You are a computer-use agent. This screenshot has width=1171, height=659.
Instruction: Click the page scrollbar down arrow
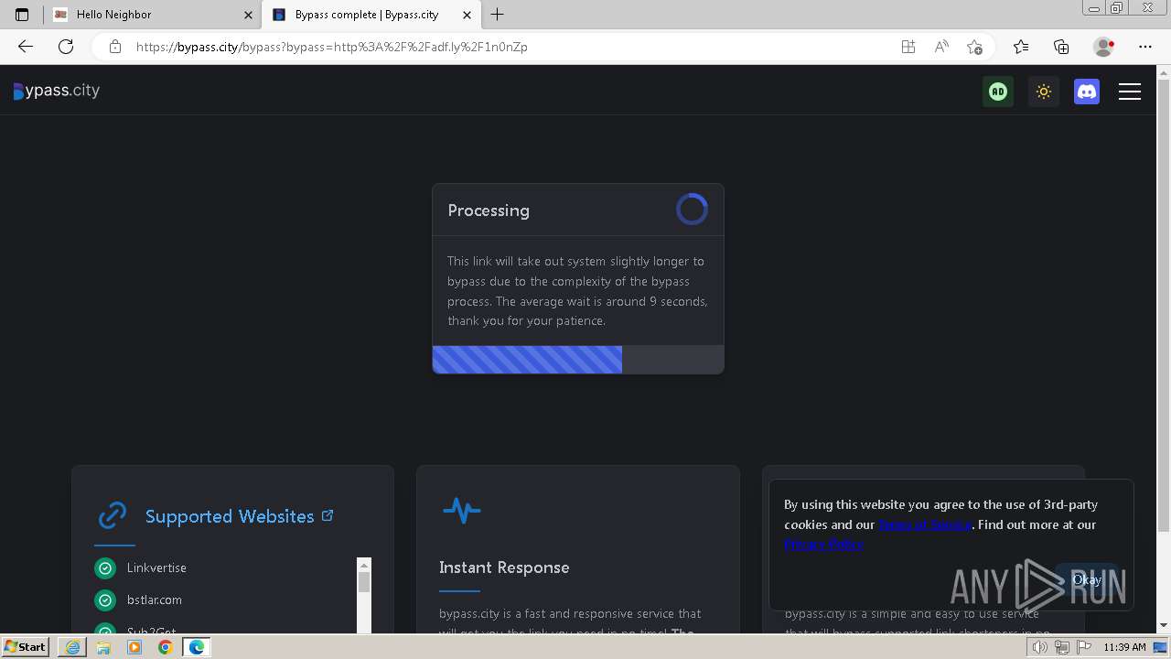(x=1164, y=626)
